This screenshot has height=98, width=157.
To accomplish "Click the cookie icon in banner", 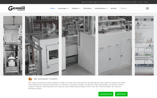I will click(30, 79).
